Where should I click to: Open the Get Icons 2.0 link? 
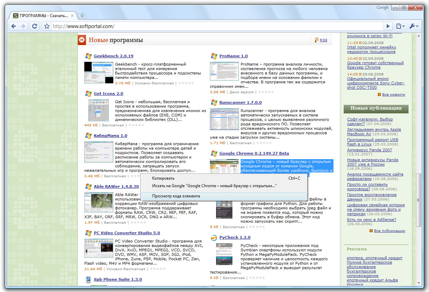pyautogui.click(x=109, y=94)
